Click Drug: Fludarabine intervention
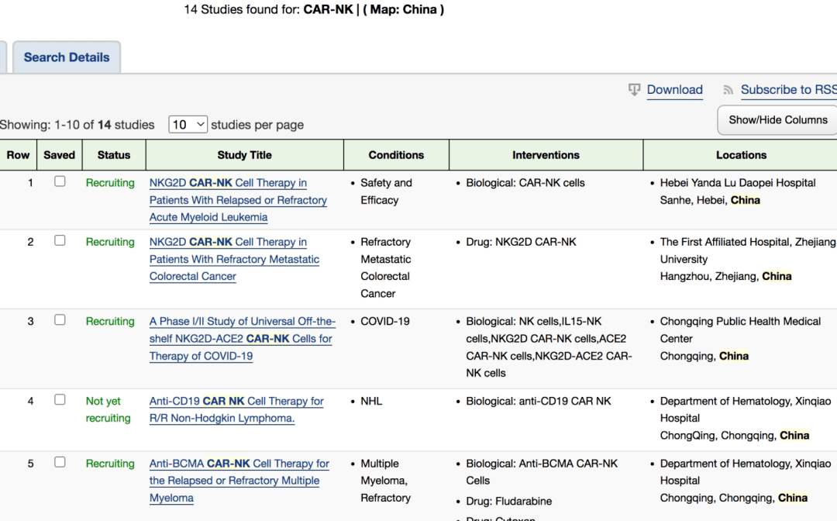 coord(508,502)
